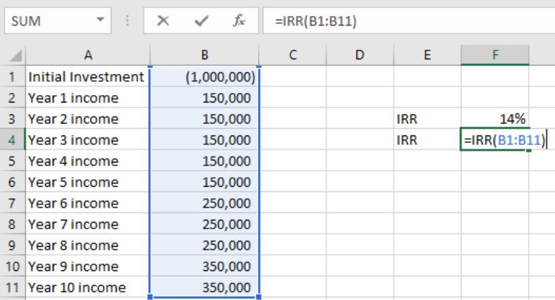Click the cell 'Year 2 income'

[88, 119]
